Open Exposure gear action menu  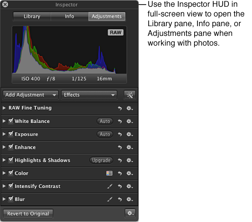tap(129, 134)
